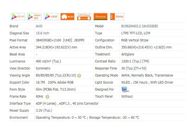Click the eDP (4 Lanes) interface type value
The width and height of the screenshot is (194, 133).
(x=67, y=104)
